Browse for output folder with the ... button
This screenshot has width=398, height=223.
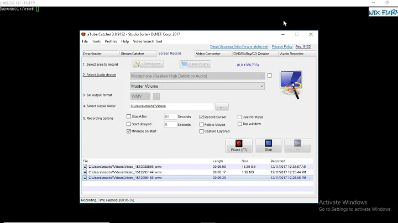[222, 107]
